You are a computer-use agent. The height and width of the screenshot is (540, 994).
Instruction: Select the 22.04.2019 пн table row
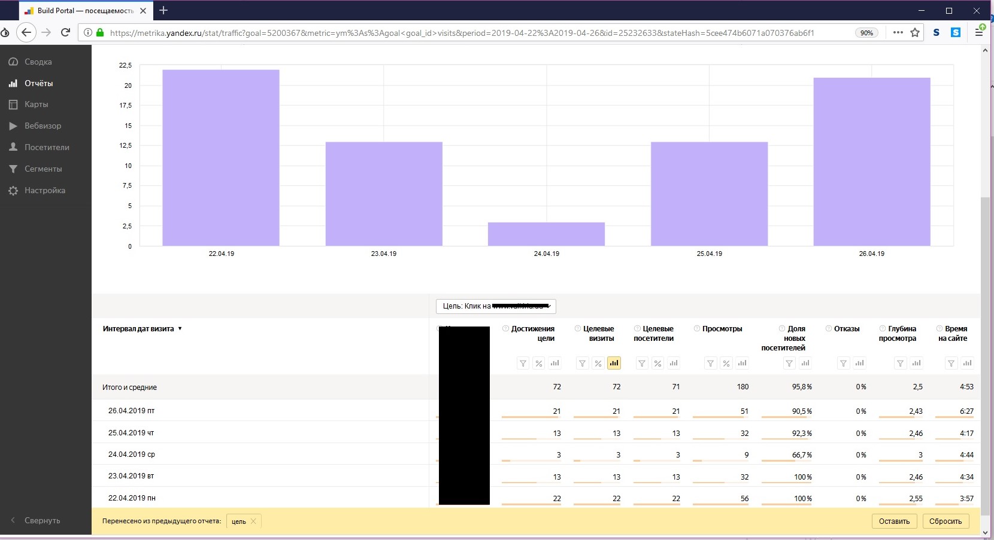pyautogui.click(x=536, y=498)
